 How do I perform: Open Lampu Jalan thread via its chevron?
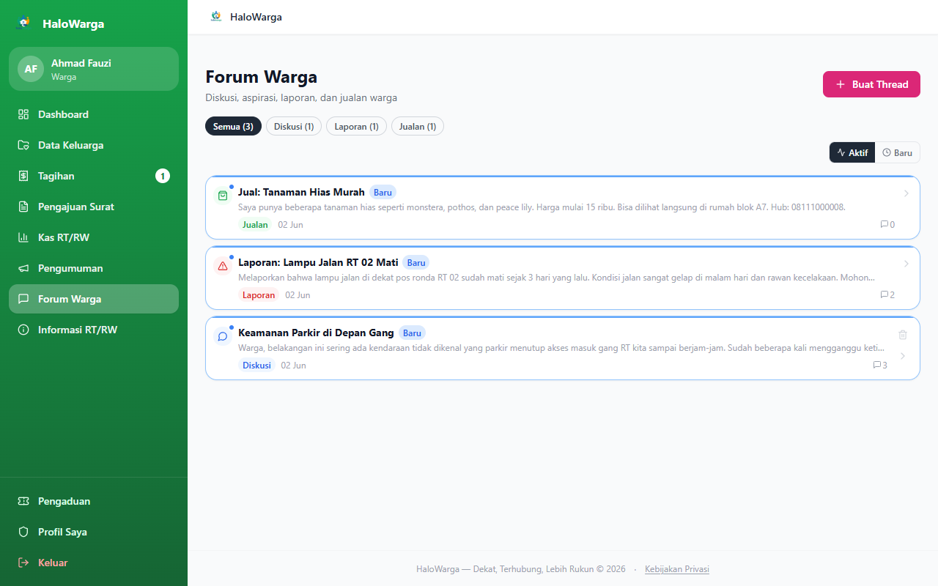coord(906,264)
